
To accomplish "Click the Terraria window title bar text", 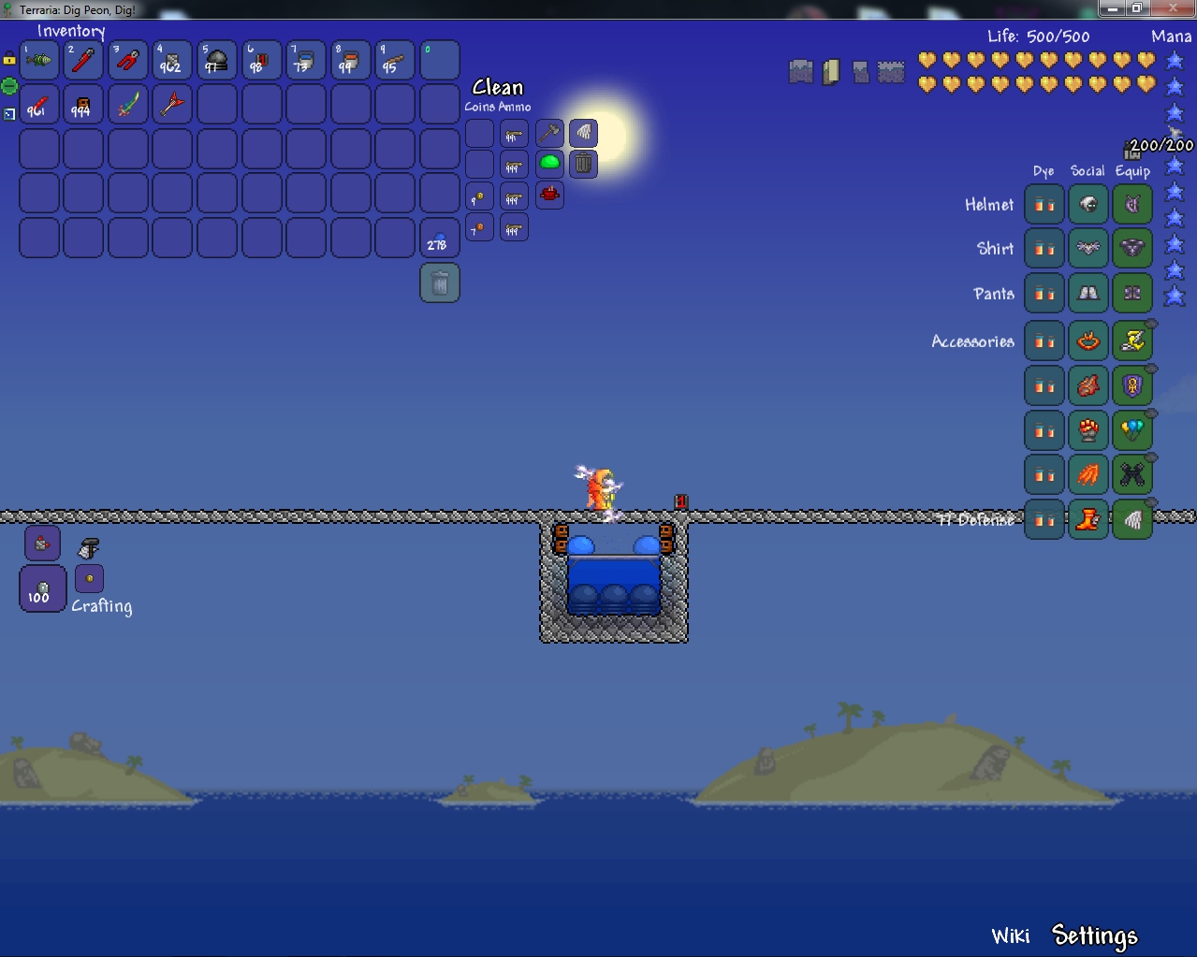I will point(78,10).
